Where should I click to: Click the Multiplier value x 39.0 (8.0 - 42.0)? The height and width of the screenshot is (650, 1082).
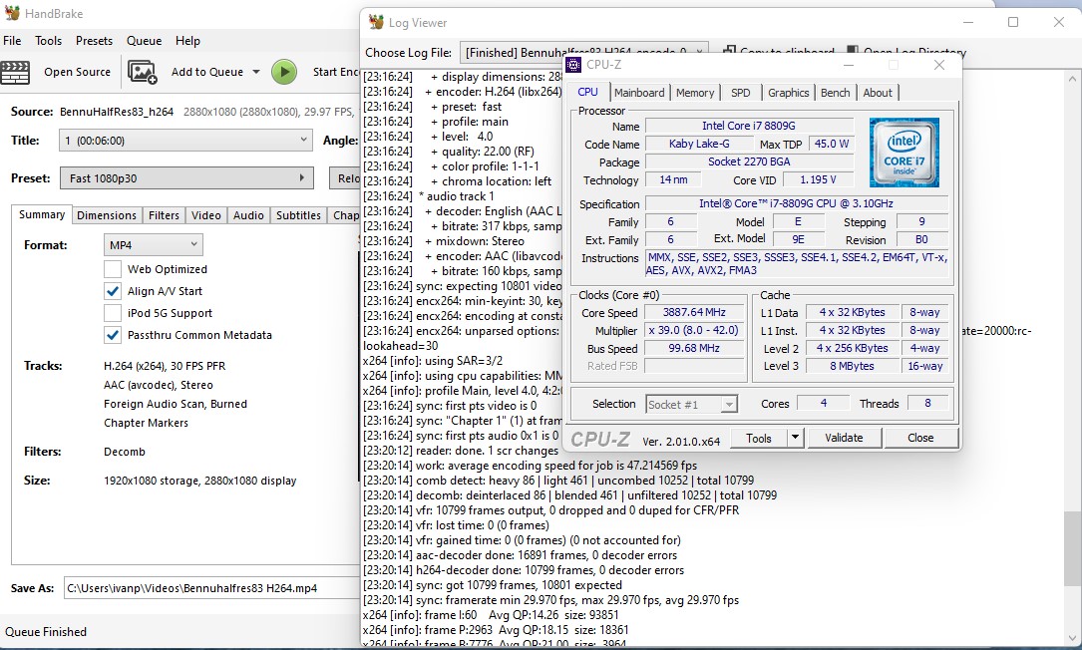click(x=694, y=331)
